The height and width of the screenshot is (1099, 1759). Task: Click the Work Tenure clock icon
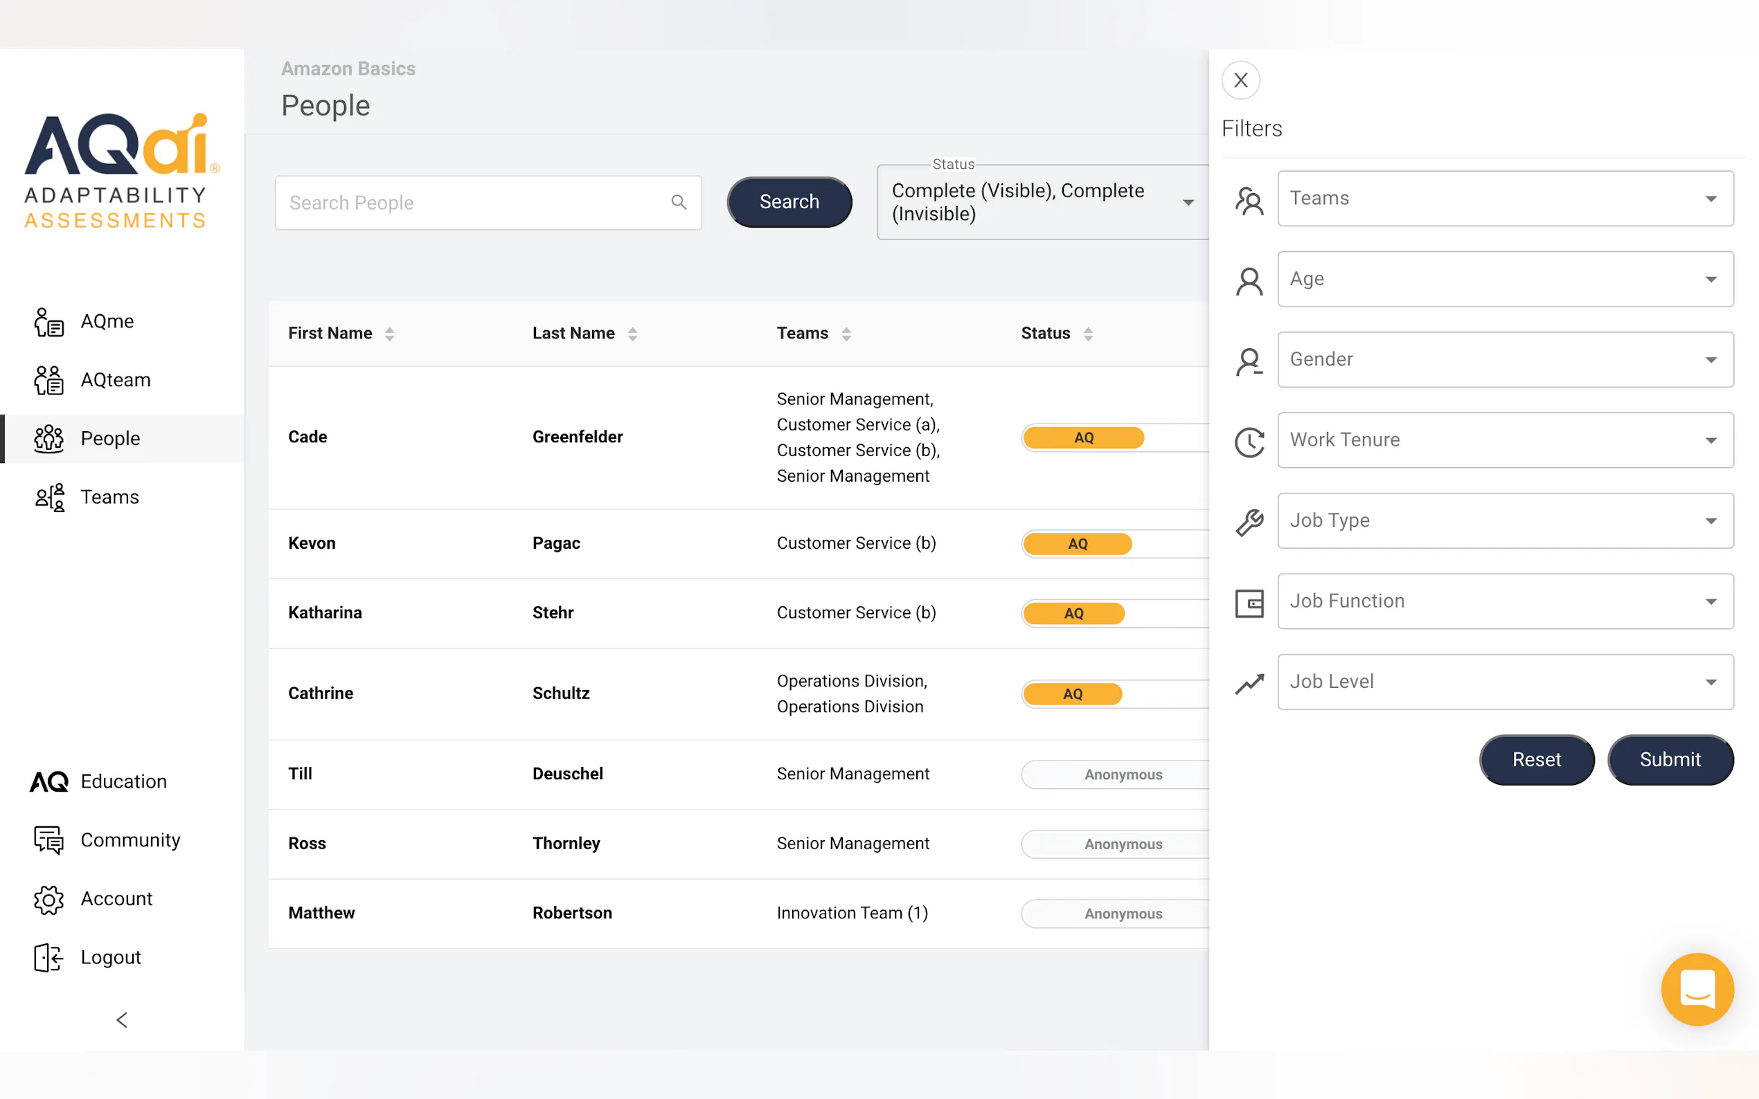(x=1249, y=442)
